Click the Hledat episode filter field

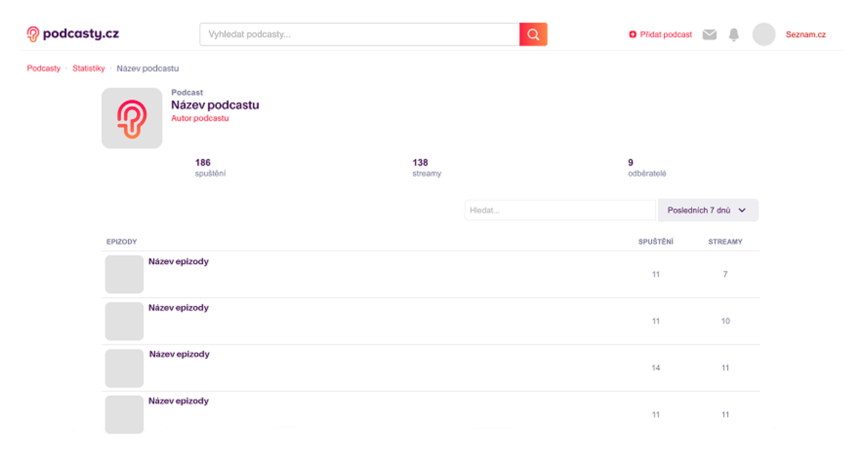pos(560,210)
